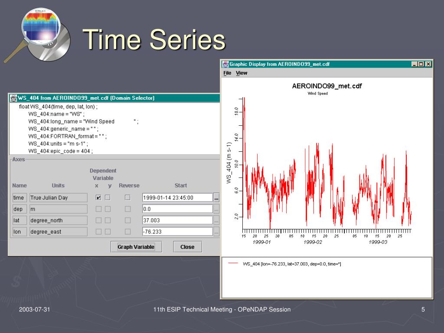The height and width of the screenshot is (333, 444).
Task: Maximize the Graphic Display window
Action: (x=421, y=64)
